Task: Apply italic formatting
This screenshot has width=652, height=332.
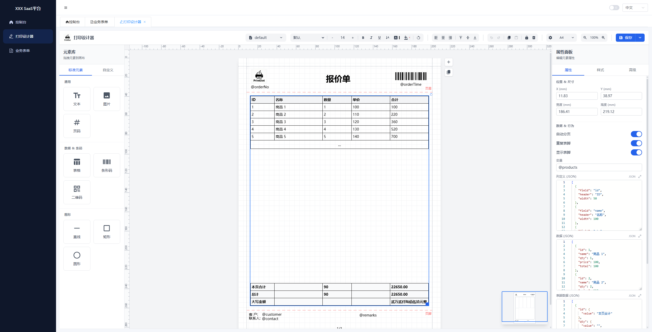Action: pyautogui.click(x=371, y=38)
